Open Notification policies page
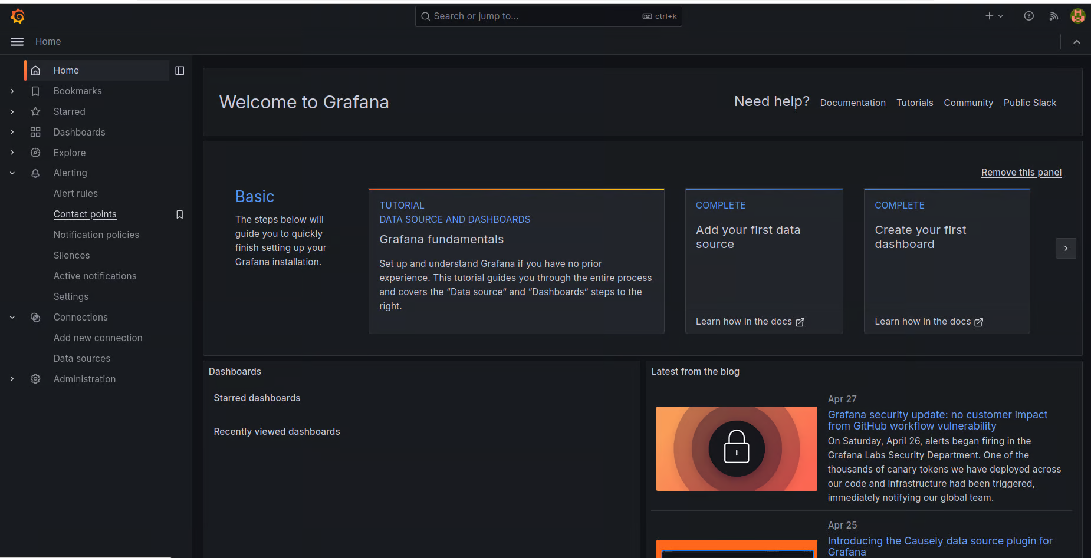 (x=96, y=235)
